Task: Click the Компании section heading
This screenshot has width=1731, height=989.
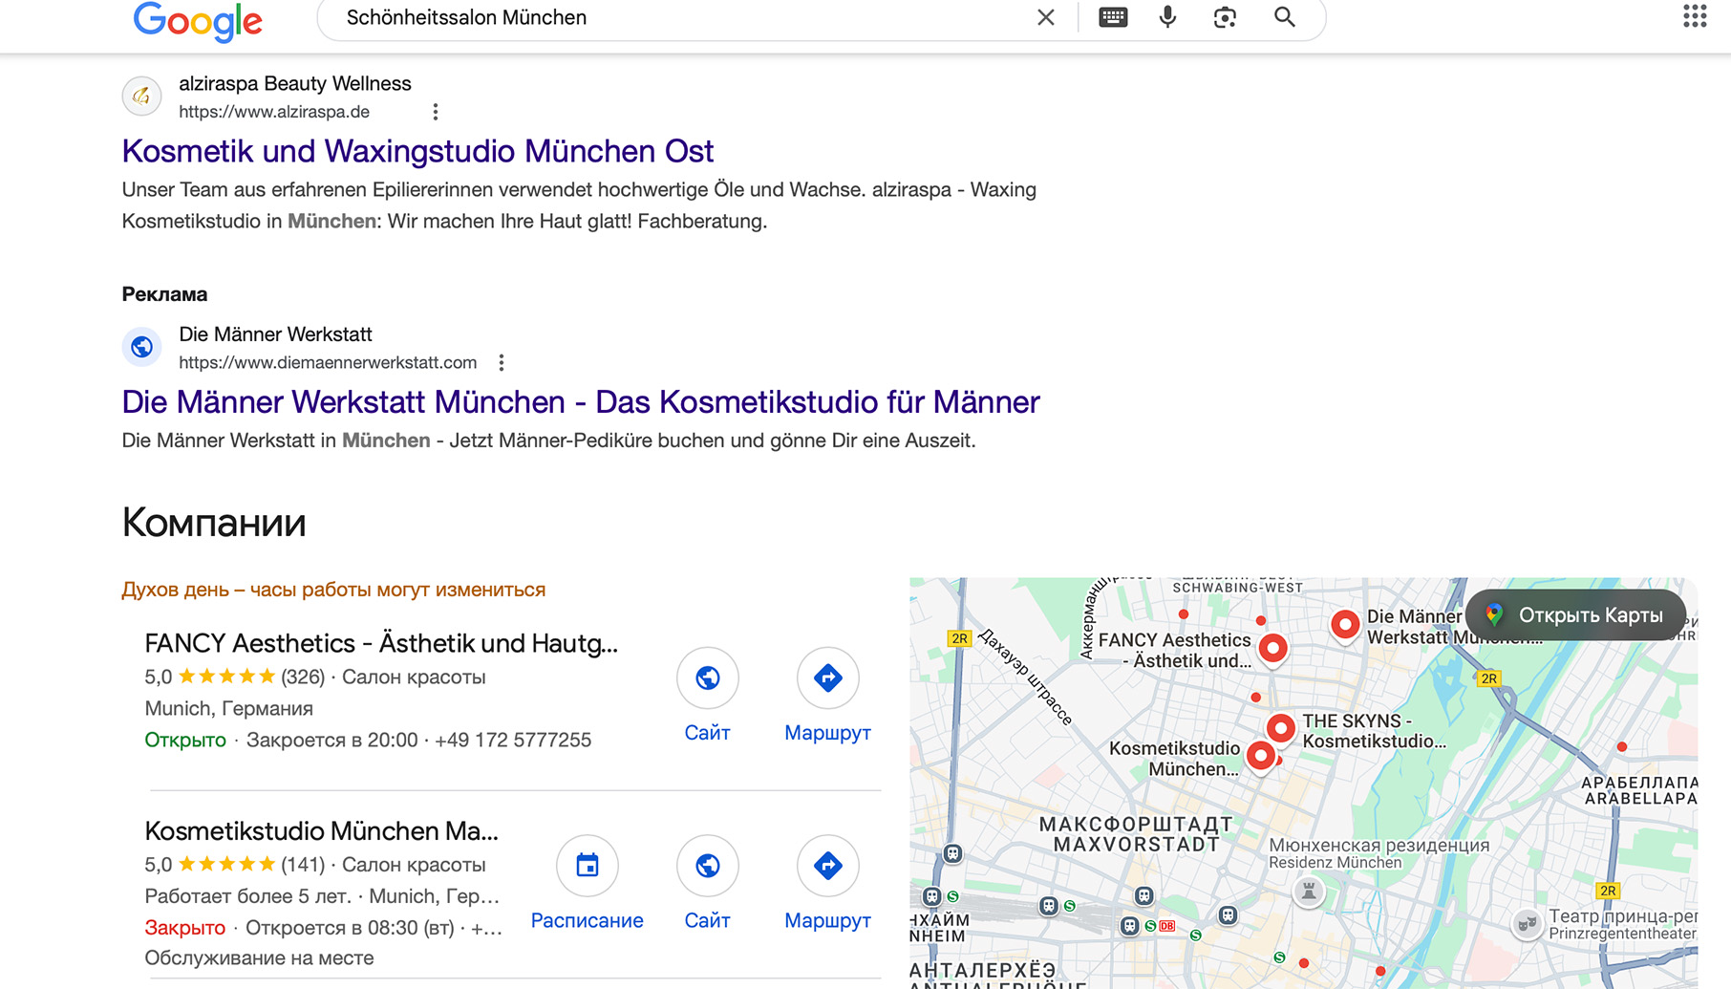Action: [x=214, y=523]
